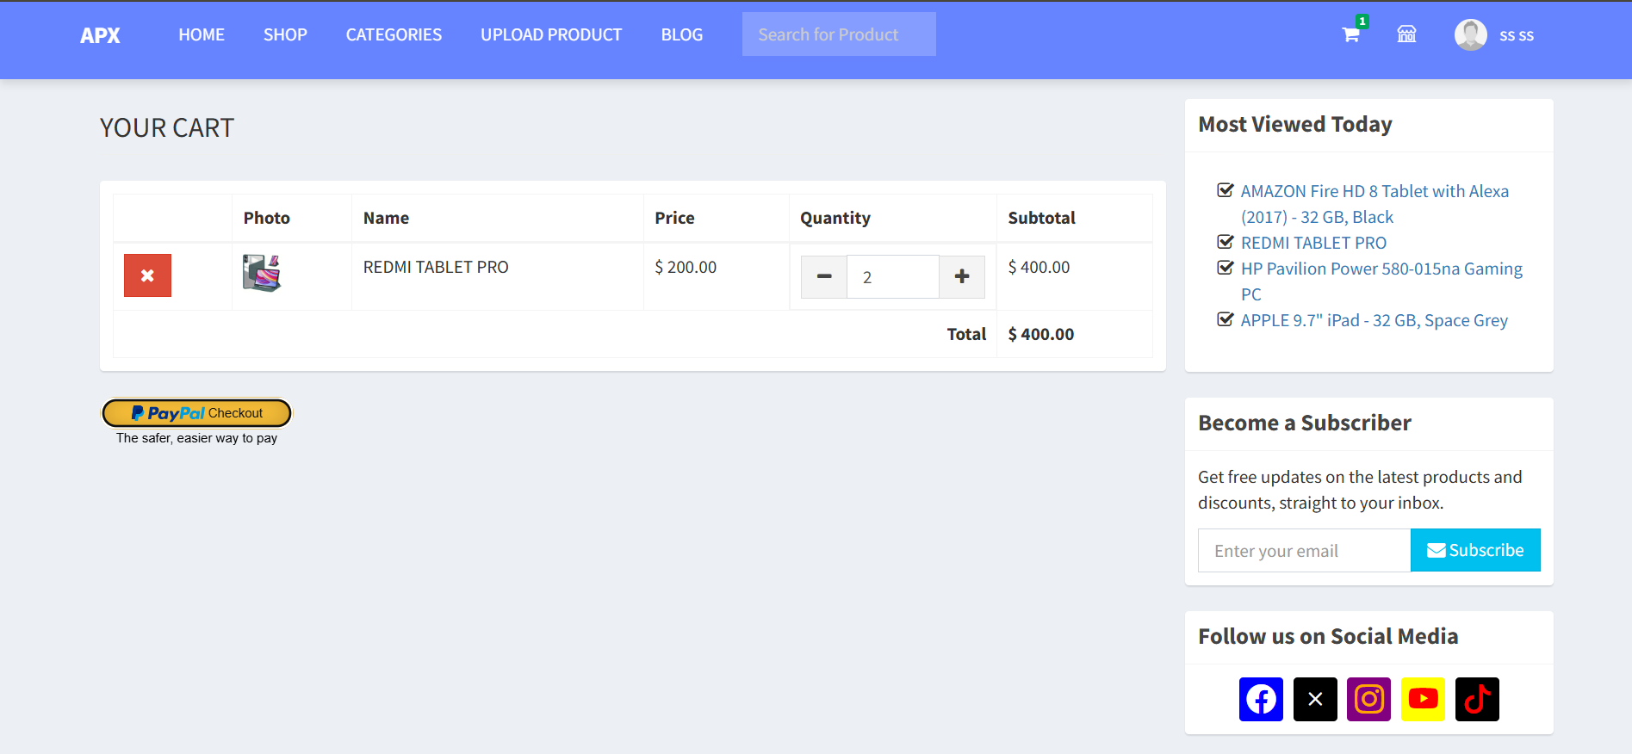The height and width of the screenshot is (754, 1632).
Task: Navigate to UPLOAD PRODUCT
Action: pyautogui.click(x=551, y=34)
